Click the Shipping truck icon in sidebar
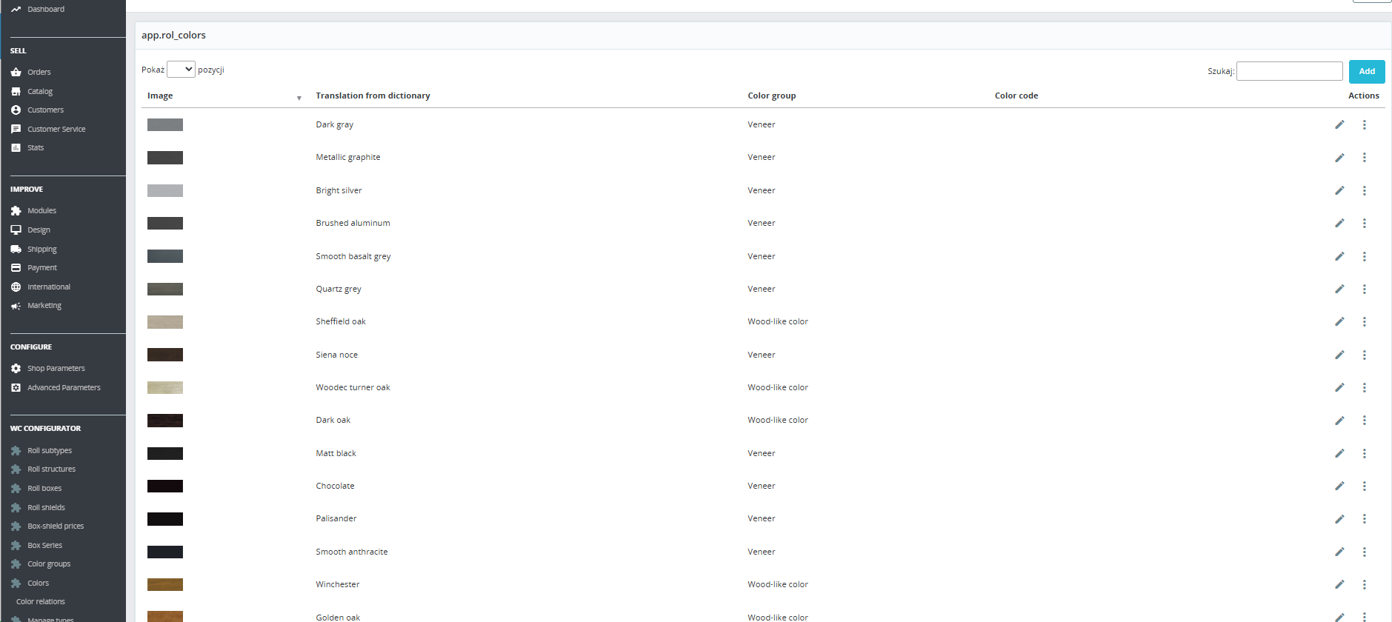 tap(16, 250)
